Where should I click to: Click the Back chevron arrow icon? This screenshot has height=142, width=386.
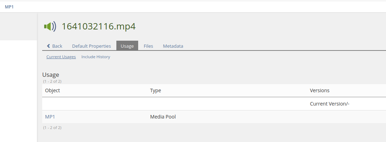(49, 46)
